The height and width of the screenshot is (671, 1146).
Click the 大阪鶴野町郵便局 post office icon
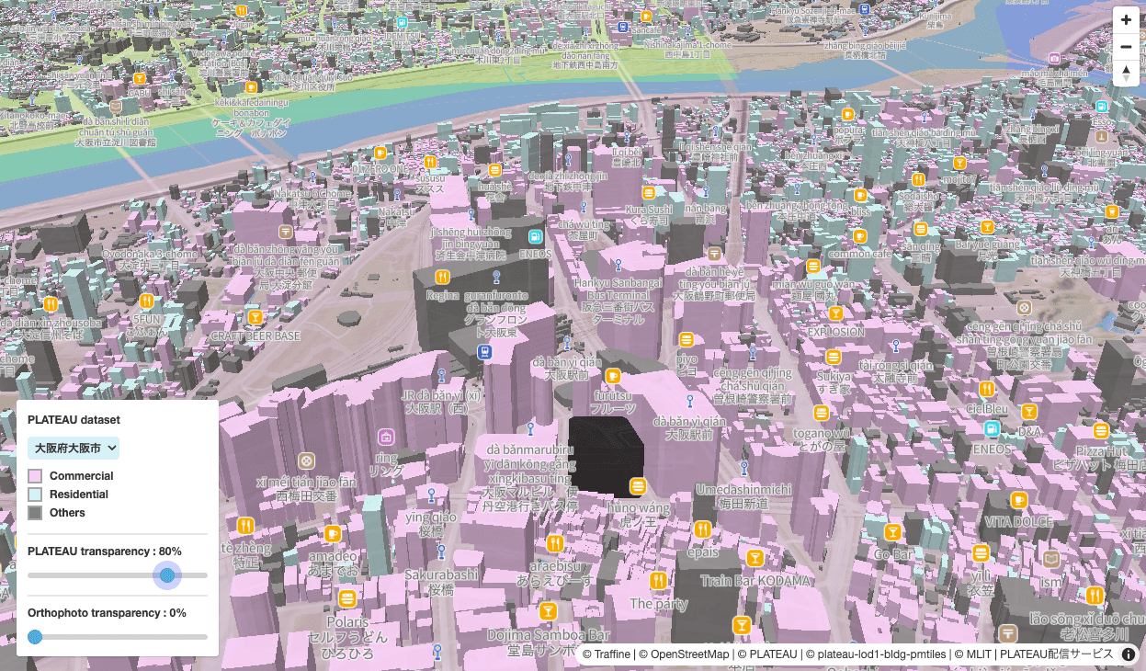715,253
